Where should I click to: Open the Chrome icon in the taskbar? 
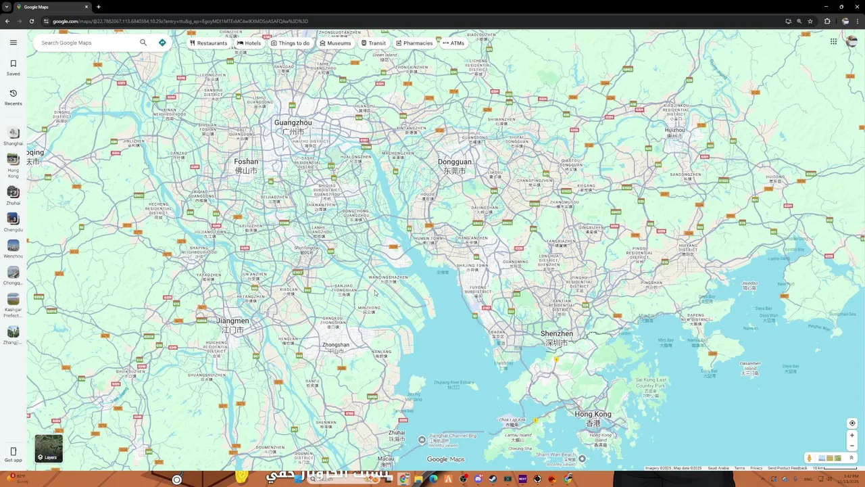[x=403, y=479]
